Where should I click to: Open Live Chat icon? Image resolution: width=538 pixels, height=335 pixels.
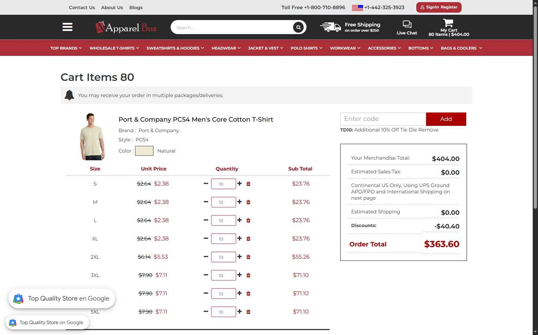407,24
